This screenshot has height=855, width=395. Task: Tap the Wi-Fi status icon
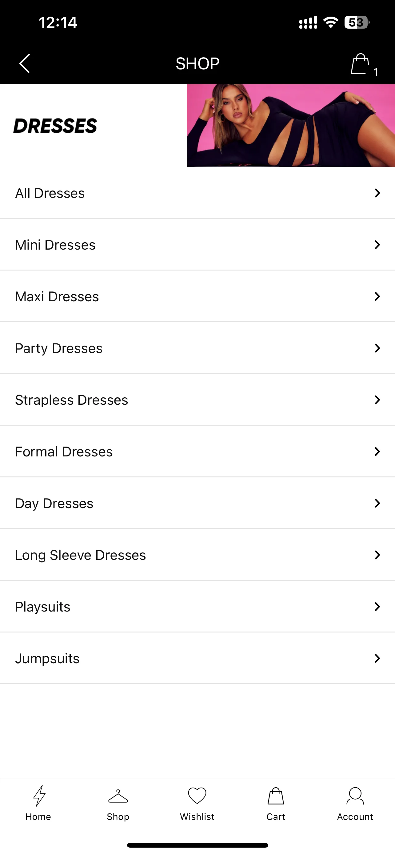click(331, 22)
